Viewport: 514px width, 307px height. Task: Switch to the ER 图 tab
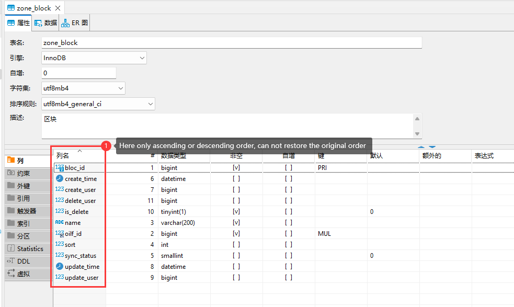coord(74,22)
